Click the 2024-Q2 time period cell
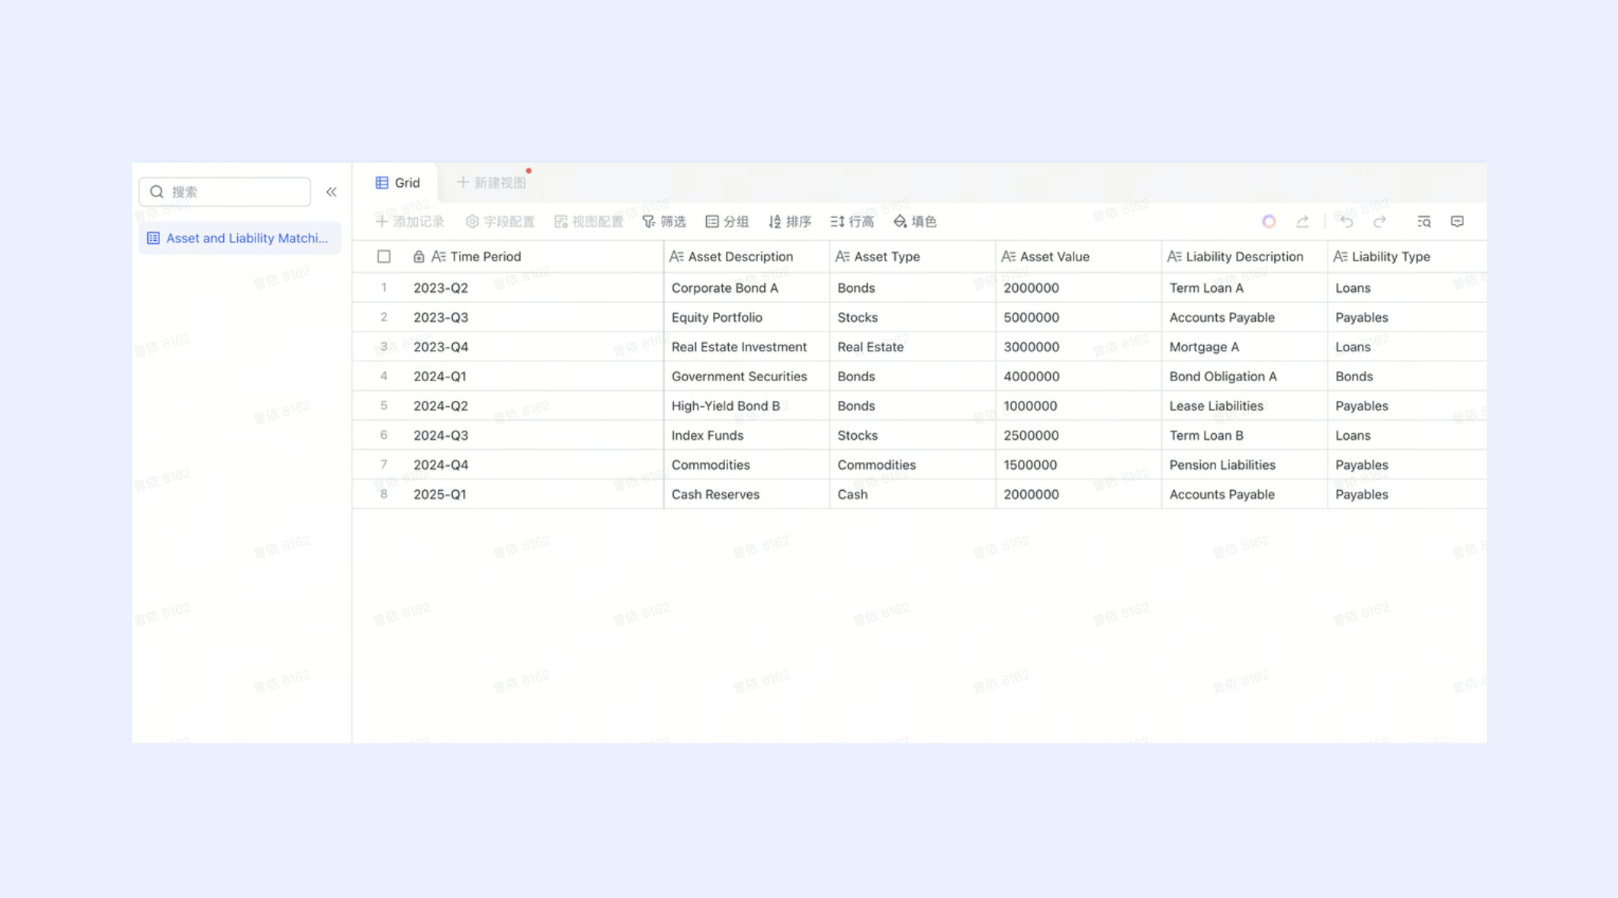 click(x=534, y=406)
